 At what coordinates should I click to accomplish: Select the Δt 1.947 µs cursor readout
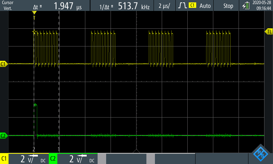point(57,6)
